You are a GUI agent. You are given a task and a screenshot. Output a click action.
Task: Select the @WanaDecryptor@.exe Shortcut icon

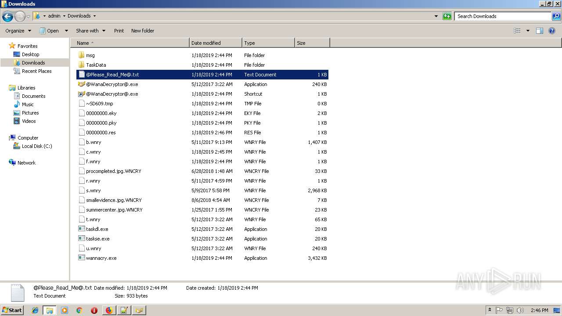(x=81, y=94)
